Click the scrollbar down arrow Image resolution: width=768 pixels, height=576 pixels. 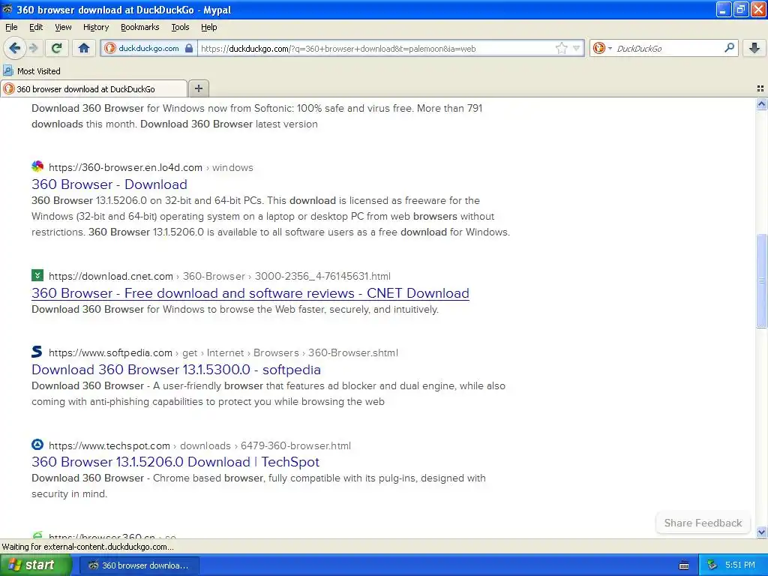click(761, 532)
